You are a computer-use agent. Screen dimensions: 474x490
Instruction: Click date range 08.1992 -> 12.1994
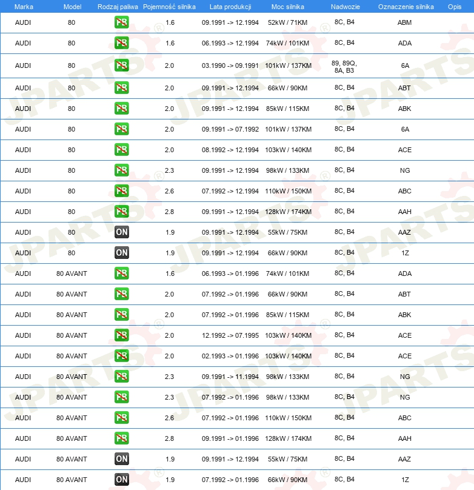coord(230,150)
